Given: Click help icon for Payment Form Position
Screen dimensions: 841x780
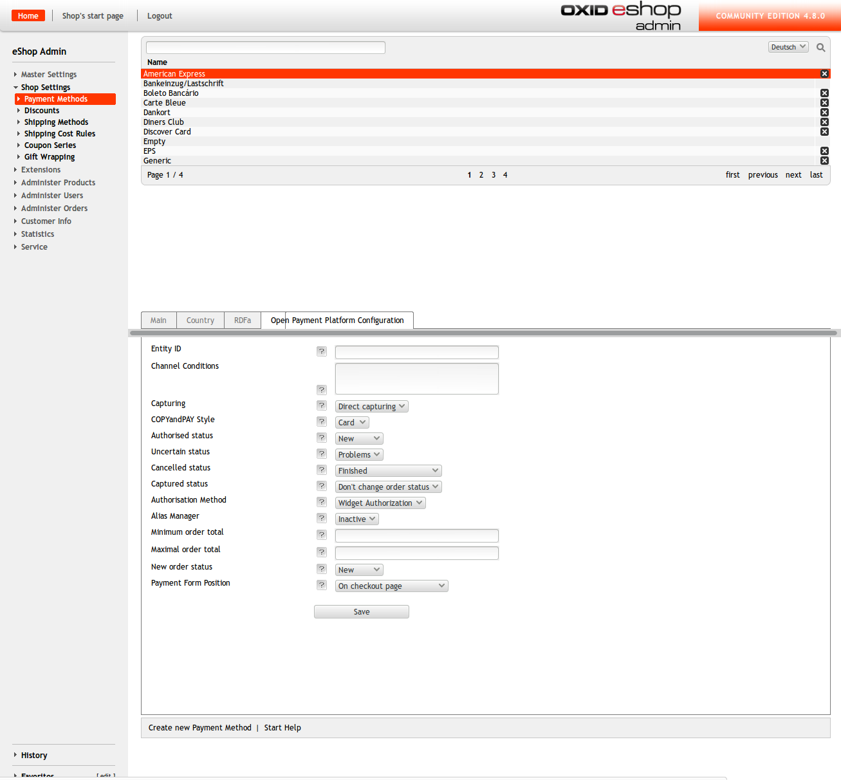Looking at the screenshot, I should coord(322,585).
